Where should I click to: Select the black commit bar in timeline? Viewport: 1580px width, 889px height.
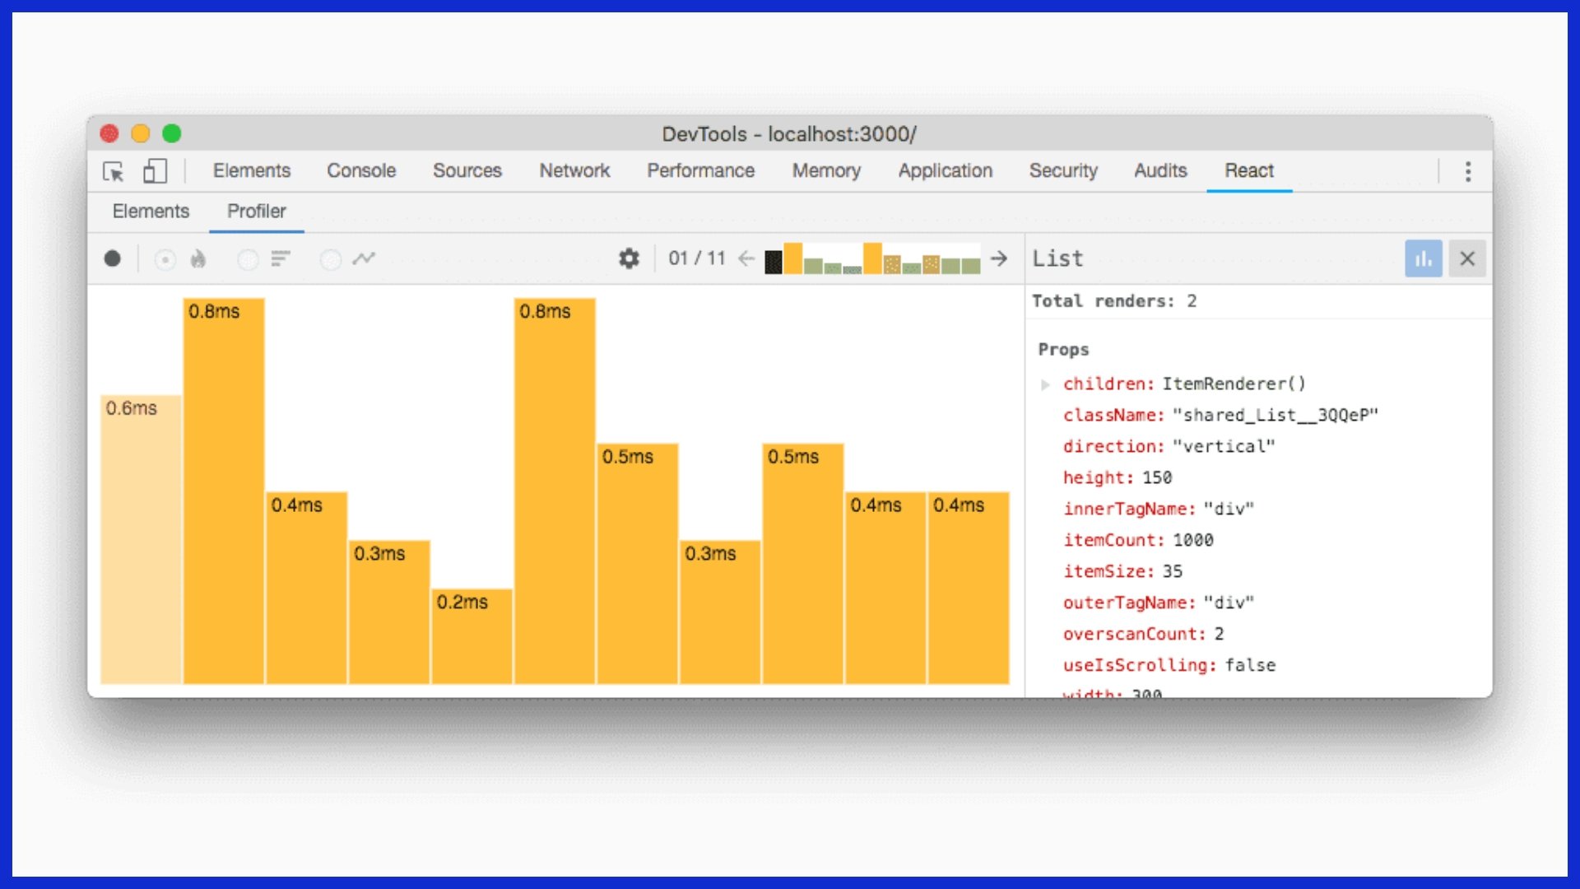(774, 263)
